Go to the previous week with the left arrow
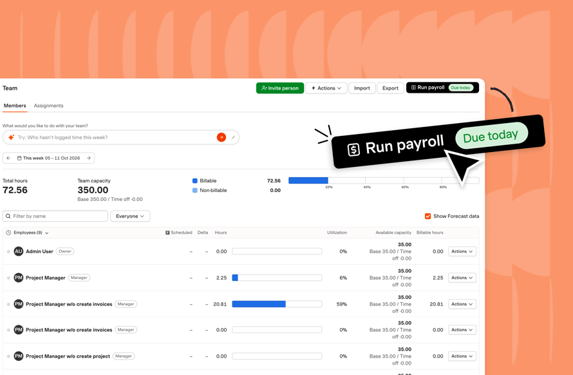 pyautogui.click(x=8, y=158)
